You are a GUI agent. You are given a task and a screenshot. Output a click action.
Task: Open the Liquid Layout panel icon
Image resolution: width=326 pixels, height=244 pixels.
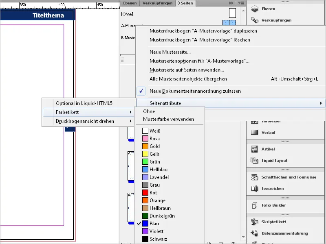254,160
